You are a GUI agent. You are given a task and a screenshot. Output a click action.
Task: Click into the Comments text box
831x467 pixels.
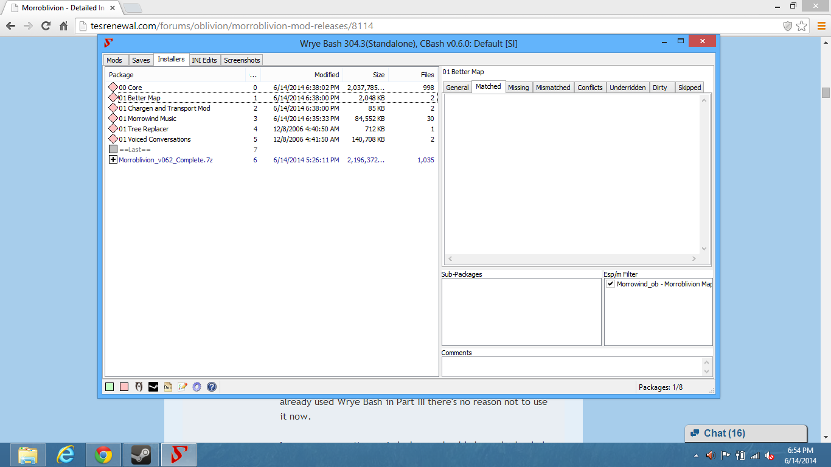click(x=572, y=367)
